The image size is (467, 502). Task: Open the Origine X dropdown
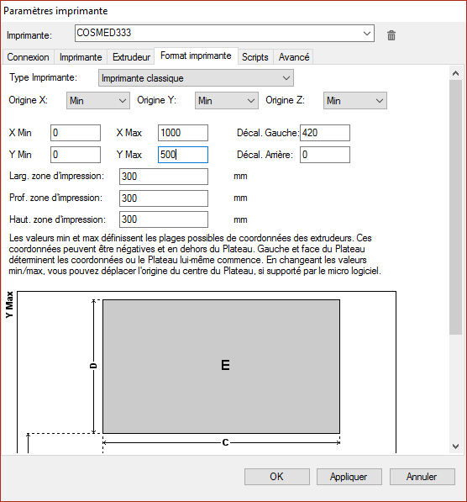(x=98, y=101)
